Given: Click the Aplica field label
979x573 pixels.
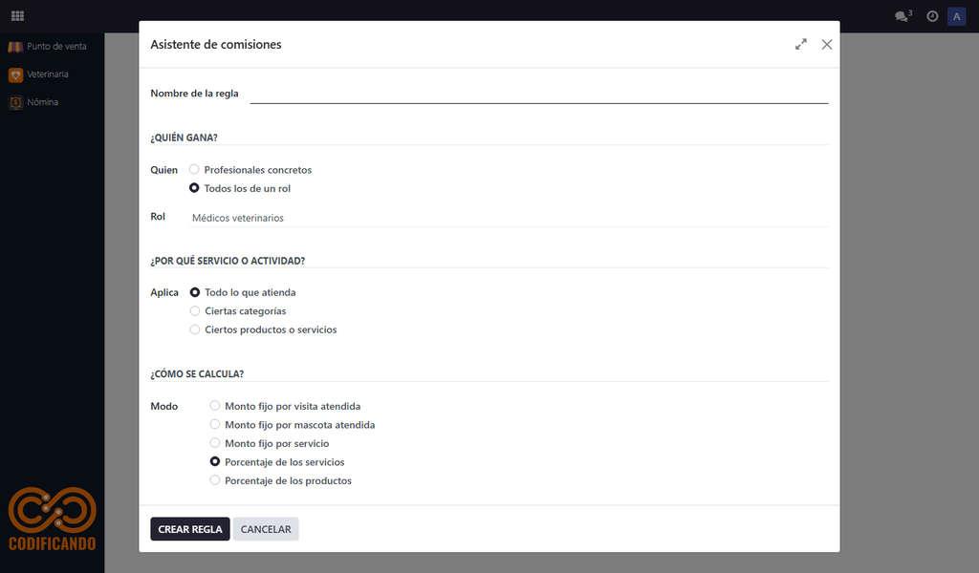Looking at the screenshot, I should click(164, 292).
